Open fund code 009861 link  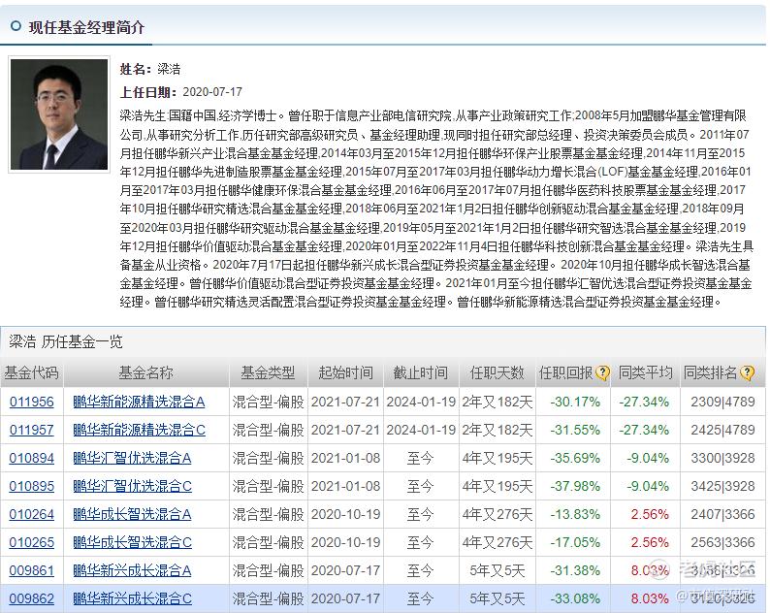pyautogui.click(x=31, y=570)
